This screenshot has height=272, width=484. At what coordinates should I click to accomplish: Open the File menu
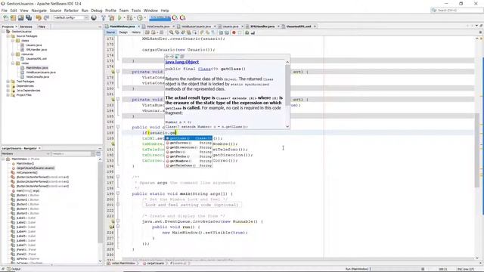(5, 11)
